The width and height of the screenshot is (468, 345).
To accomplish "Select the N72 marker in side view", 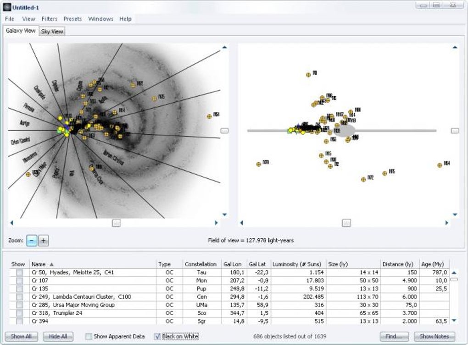I will tap(363, 179).
